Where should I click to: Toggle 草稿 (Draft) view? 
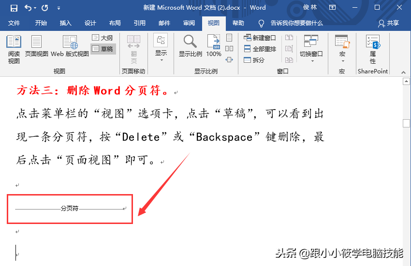pyautogui.click(x=103, y=49)
